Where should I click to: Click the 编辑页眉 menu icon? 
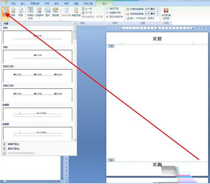click(4, 144)
